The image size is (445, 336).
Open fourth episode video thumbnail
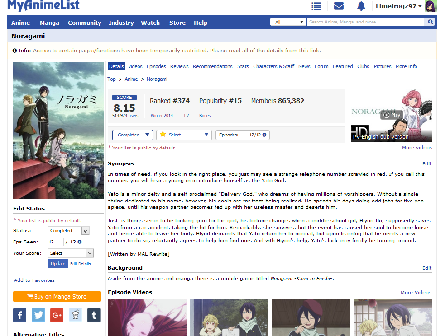tap(393, 317)
